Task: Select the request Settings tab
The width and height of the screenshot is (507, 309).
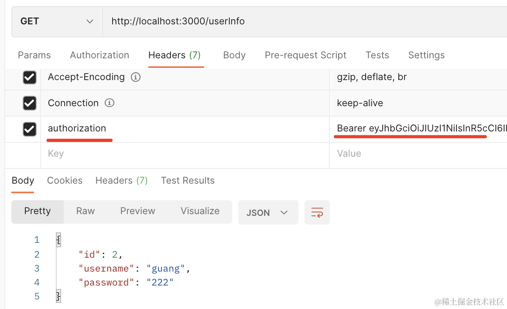Action: (426, 55)
